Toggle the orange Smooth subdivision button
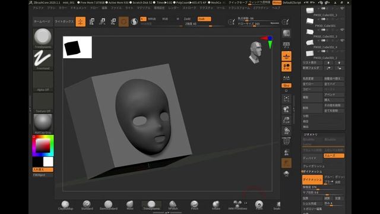This screenshot has width=380, height=214. pyautogui.click(x=334, y=156)
